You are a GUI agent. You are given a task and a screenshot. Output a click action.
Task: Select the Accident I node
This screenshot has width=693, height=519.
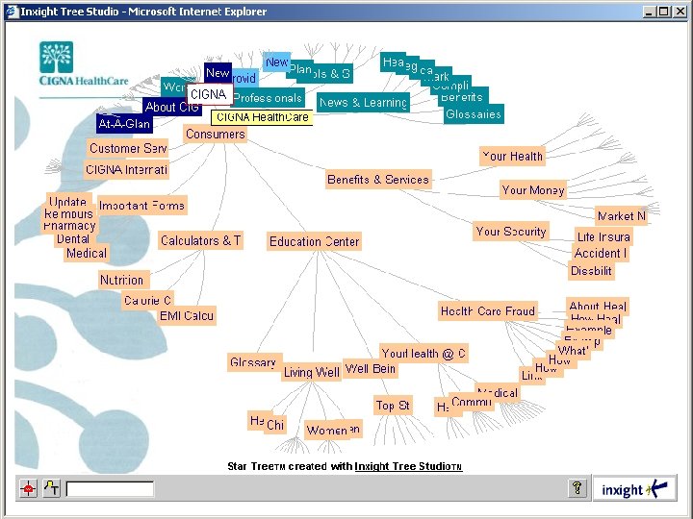coord(601,254)
